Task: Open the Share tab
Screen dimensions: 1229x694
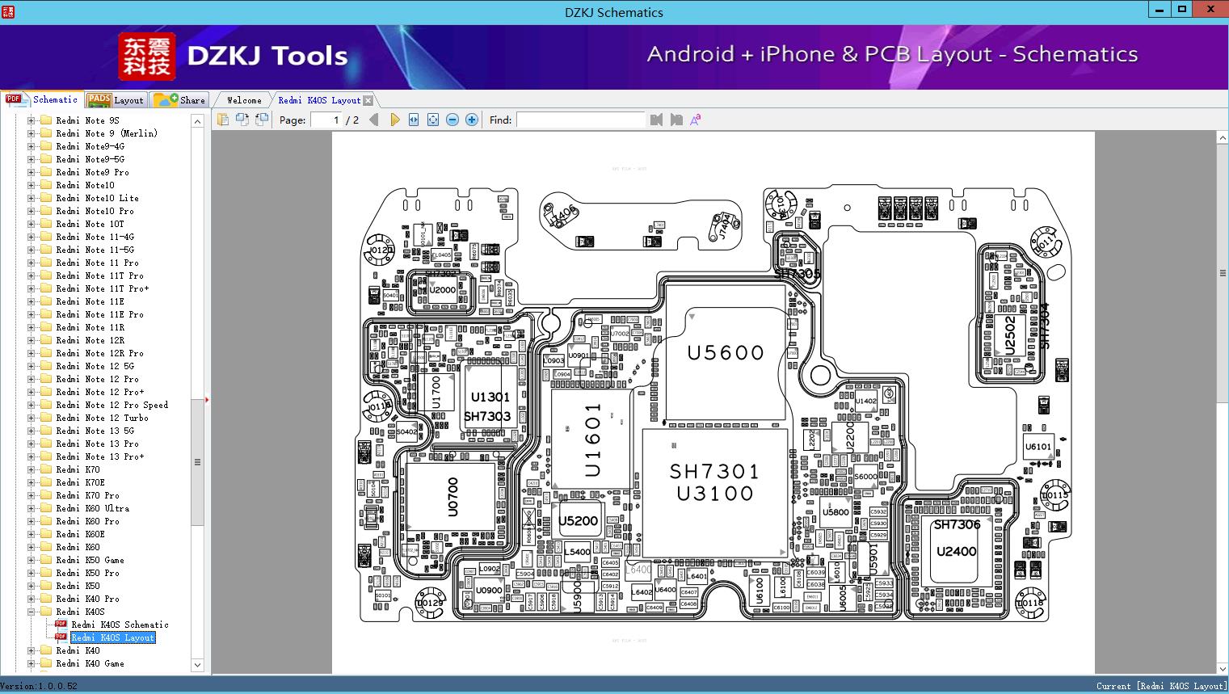Action: pyautogui.click(x=179, y=100)
